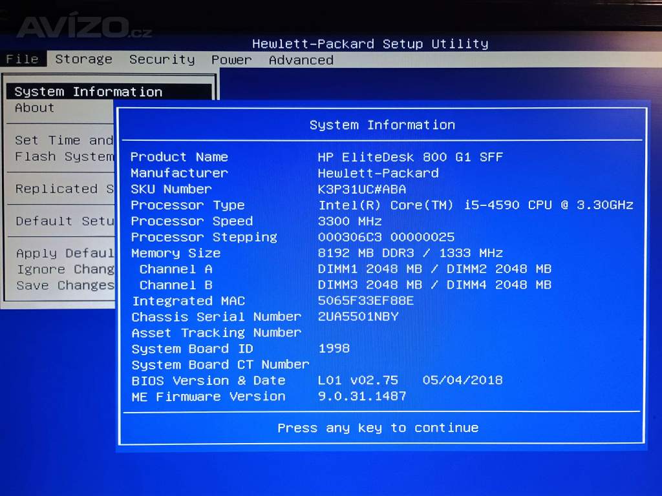Click the Hewlett-Packard manufacturer value
This screenshot has width=662, height=496.
[378, 173]
